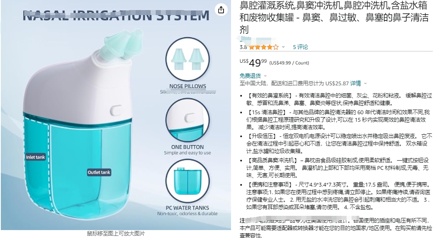Open the 详情 shipping details link
The width and height of the screenshot is (437, 238).
(355, 83)
